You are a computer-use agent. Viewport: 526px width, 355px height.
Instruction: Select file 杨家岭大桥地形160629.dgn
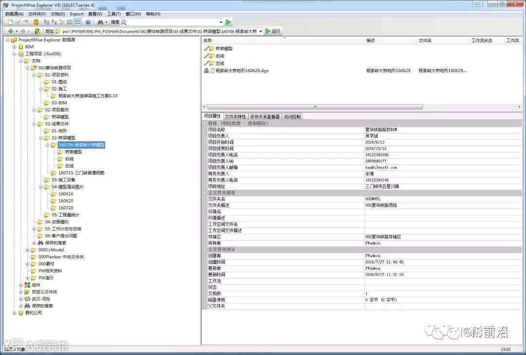click(x=242, y=71)
